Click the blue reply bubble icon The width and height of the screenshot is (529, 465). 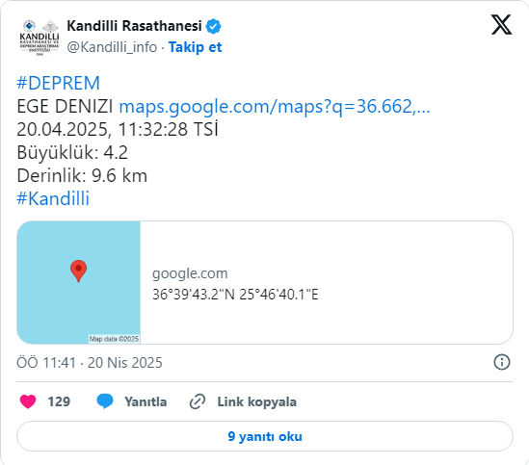(105, 401)
